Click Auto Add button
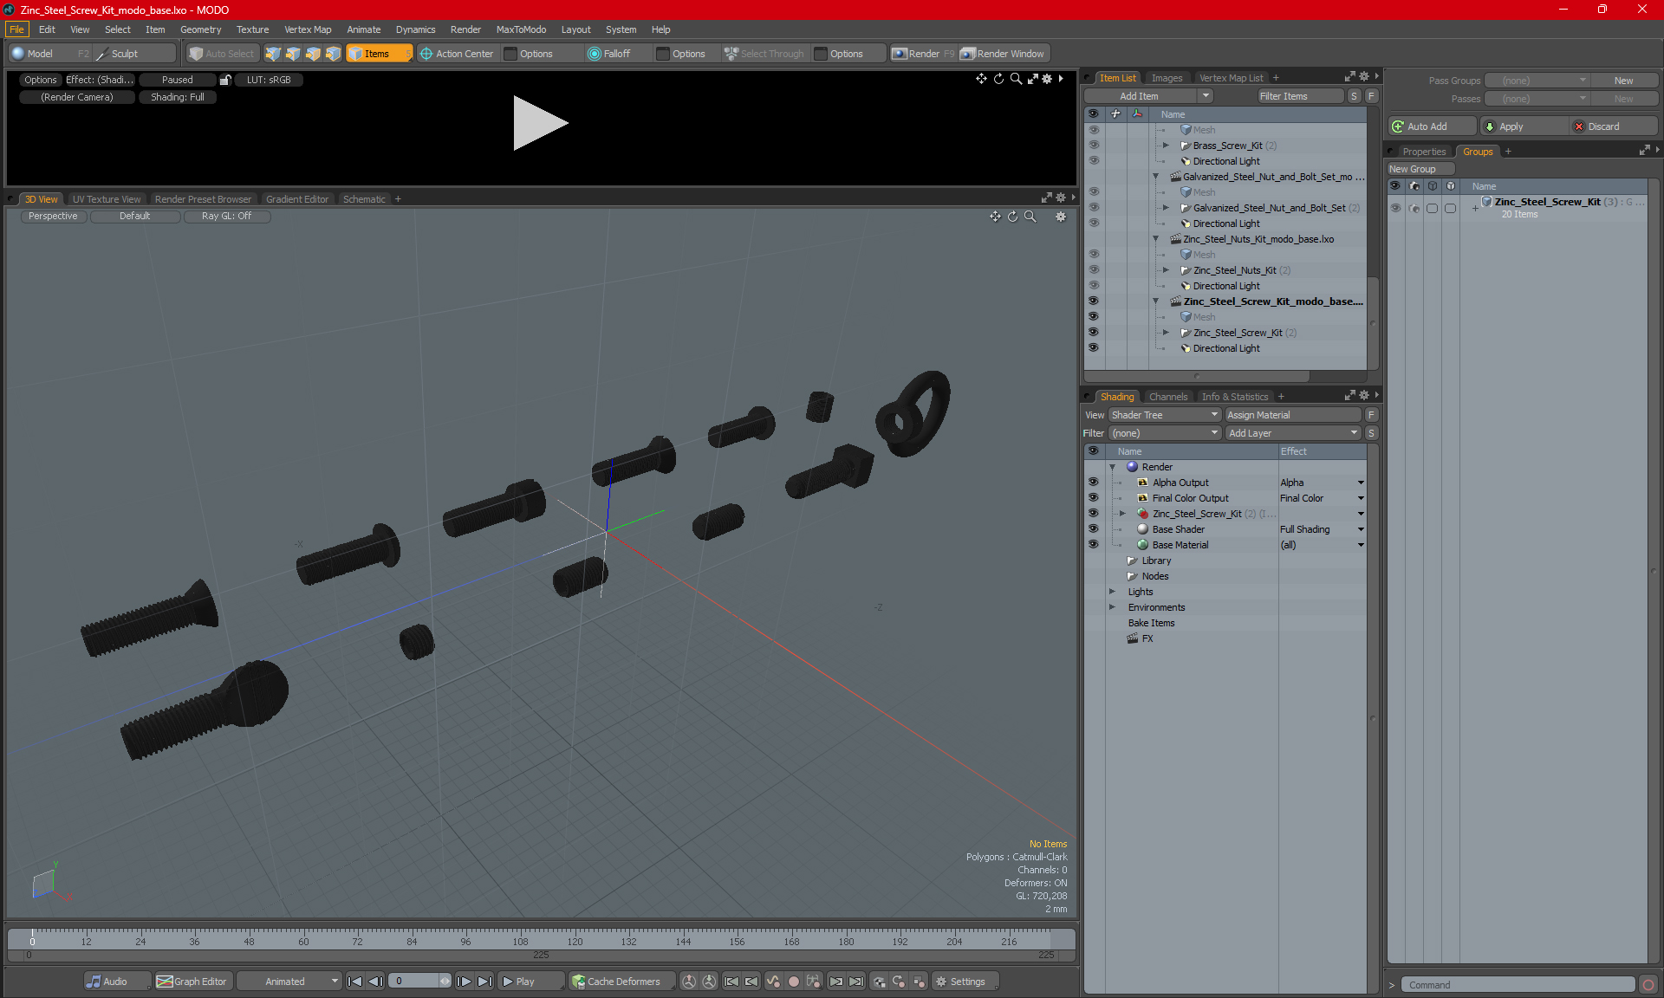1664x998 pixels. [1431, 126]
